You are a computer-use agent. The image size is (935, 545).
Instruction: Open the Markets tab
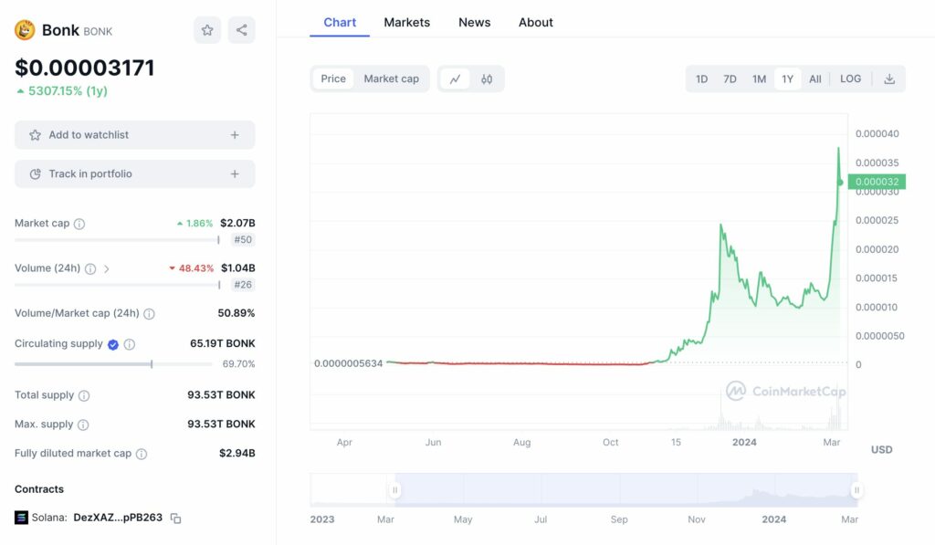[x=406, y=22]
